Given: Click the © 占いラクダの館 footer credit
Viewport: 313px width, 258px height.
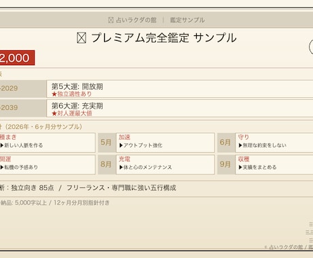Looking at the screenshot, I should pyautogui.click(x=284, y=247).
